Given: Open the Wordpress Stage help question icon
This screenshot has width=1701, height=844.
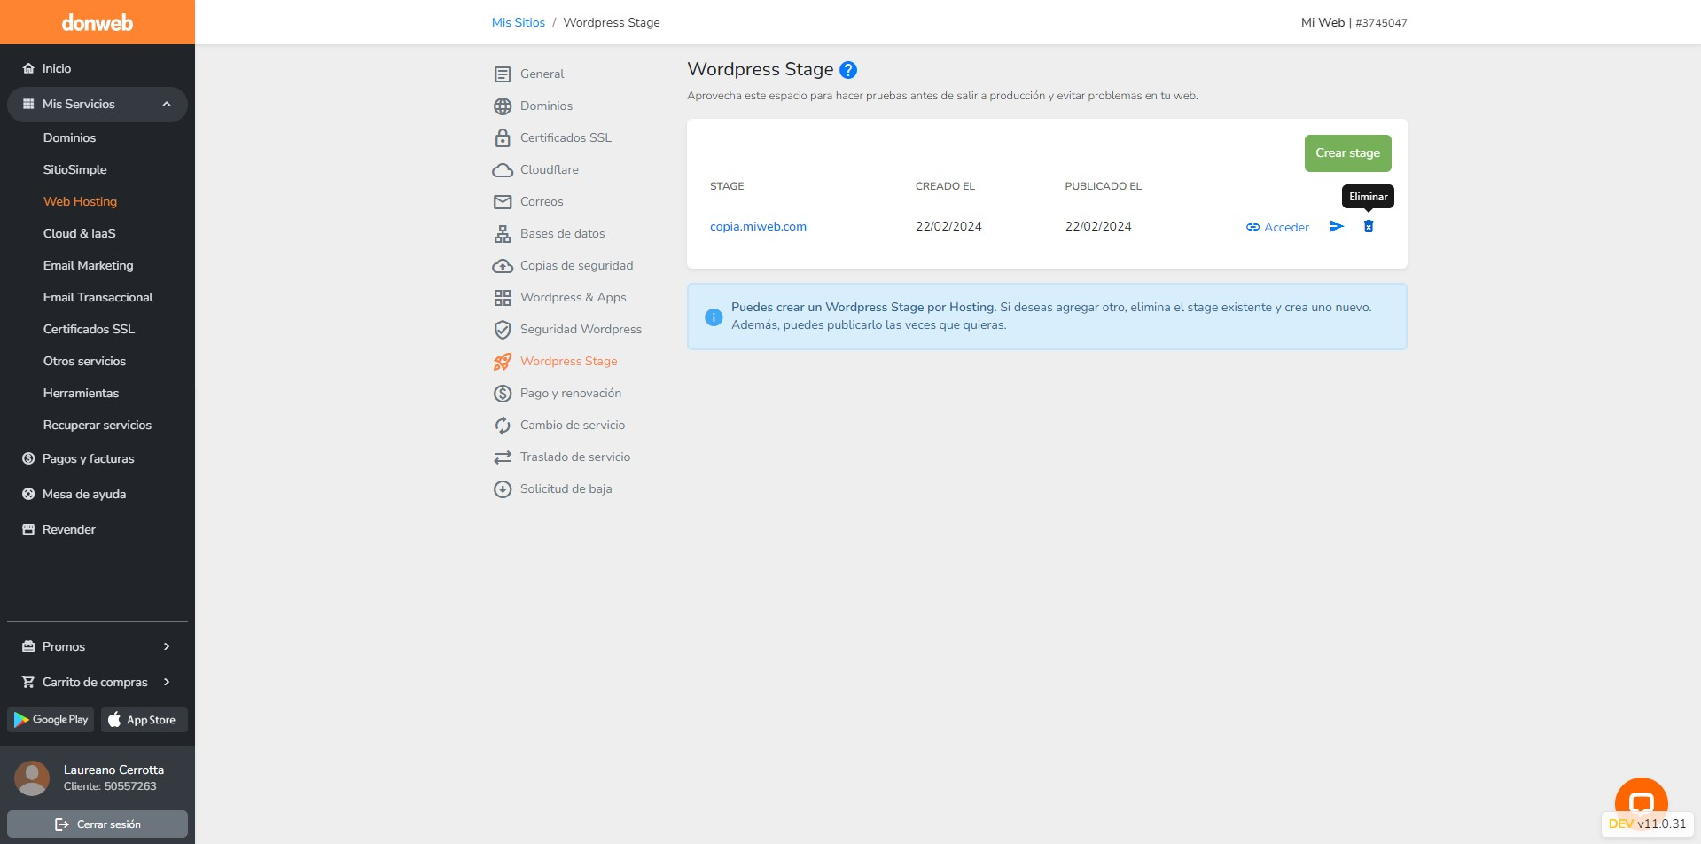Looking at the screenshot, I should point(848,70).
